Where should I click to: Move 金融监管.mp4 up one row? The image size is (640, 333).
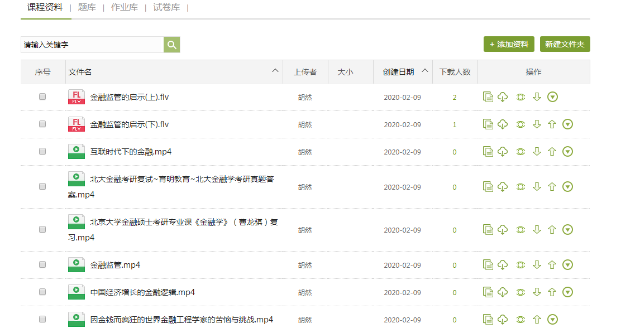click(552, 265)
